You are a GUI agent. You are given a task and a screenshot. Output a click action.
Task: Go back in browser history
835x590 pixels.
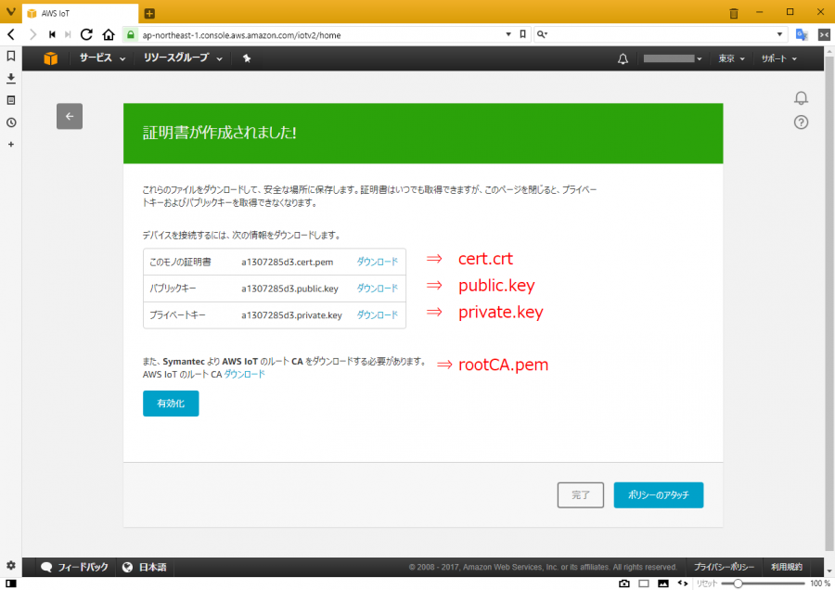tap(11, 34)
